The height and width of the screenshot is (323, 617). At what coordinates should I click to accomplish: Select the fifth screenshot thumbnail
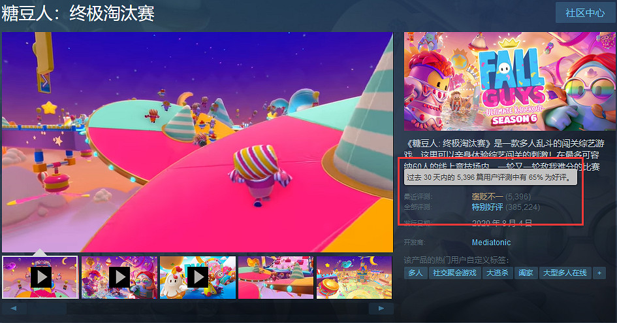coord(354,277)
